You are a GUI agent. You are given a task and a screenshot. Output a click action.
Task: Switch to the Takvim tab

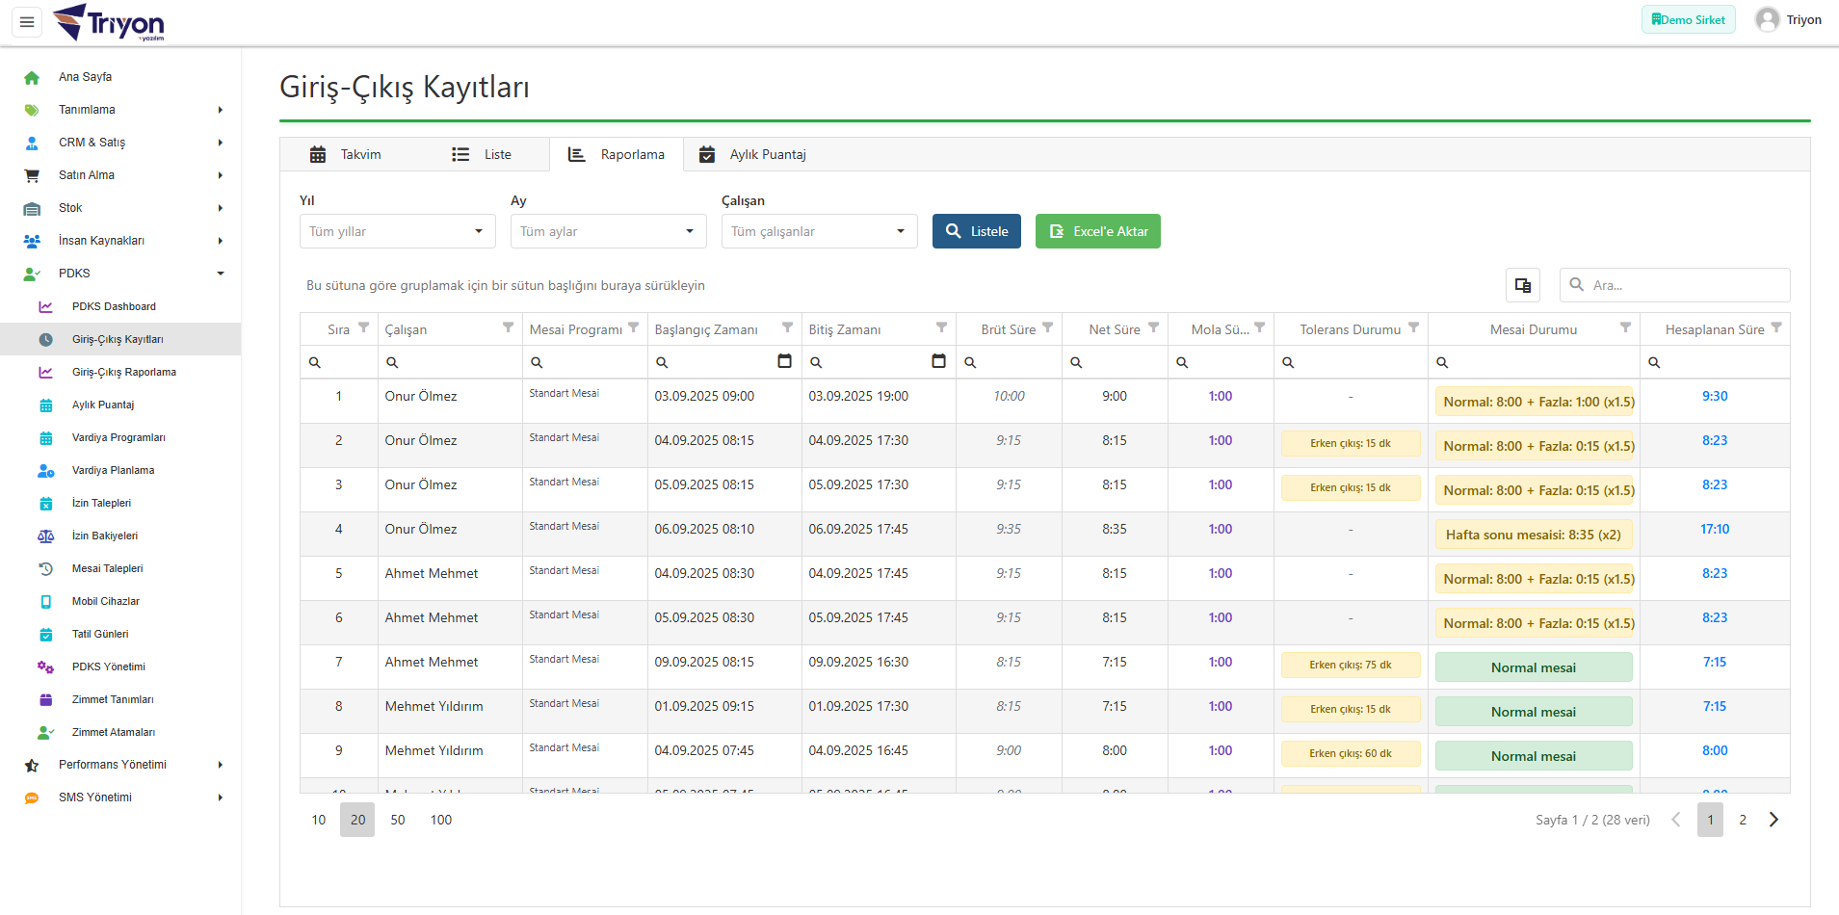[x=347, y=154]
